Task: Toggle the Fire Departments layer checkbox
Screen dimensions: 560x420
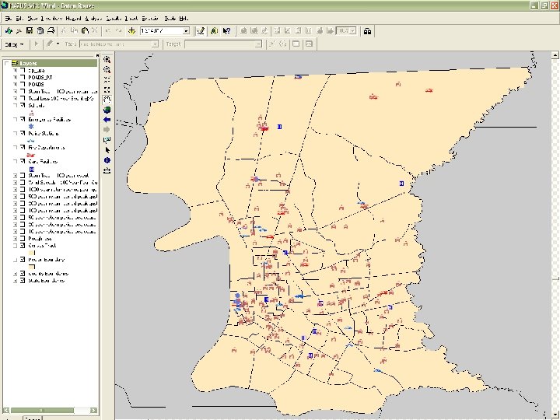Action: tap(23, 147)
